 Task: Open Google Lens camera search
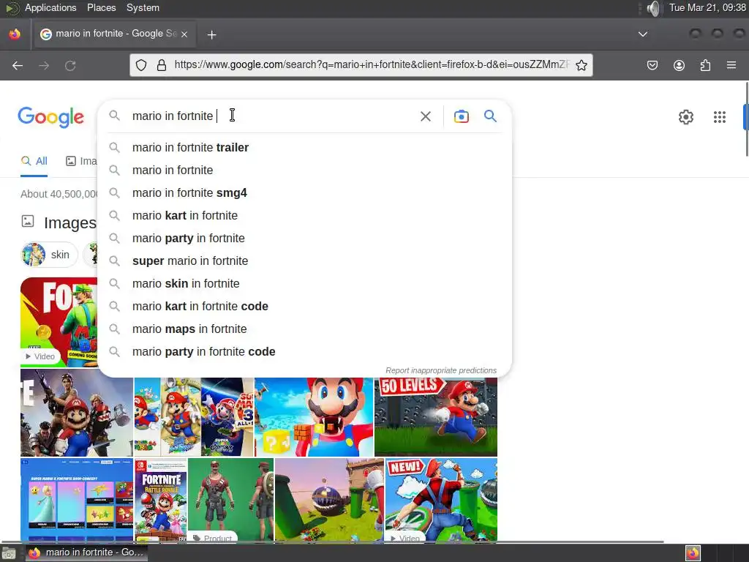461,116
